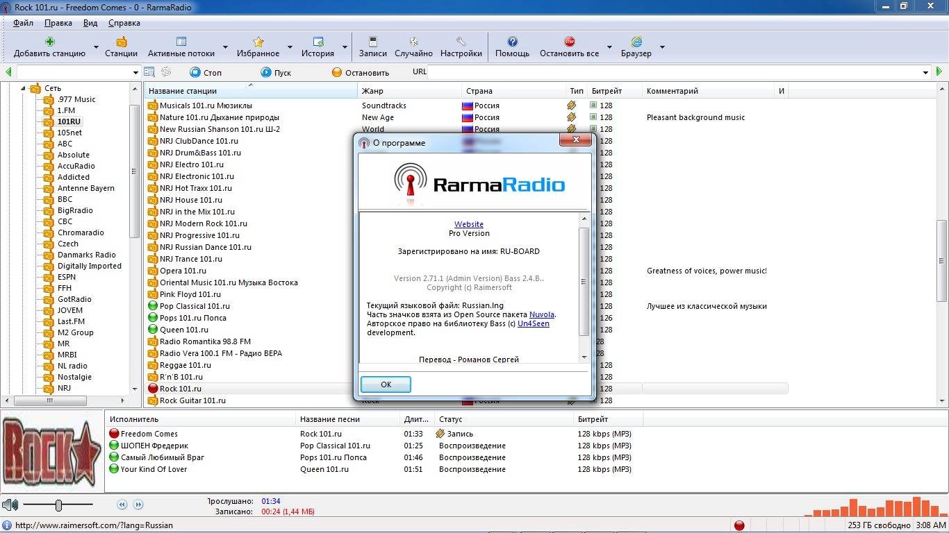
Task: Click the record type icon in Musicals row
Action: coord(572,105)
